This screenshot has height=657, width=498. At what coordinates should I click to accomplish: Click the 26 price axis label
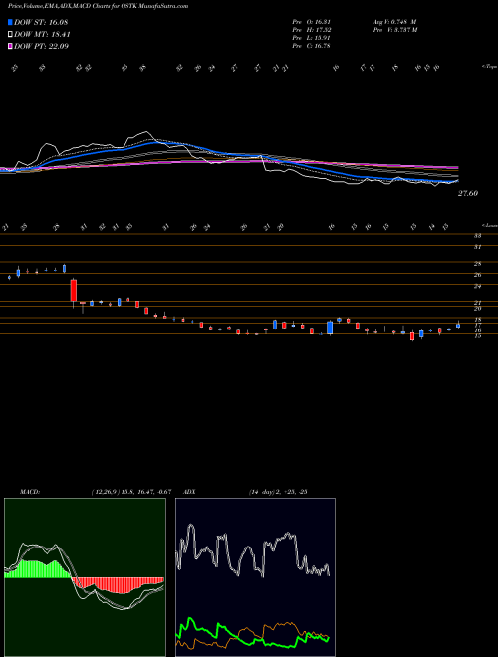pyautogui.click(x=478, y=275)
